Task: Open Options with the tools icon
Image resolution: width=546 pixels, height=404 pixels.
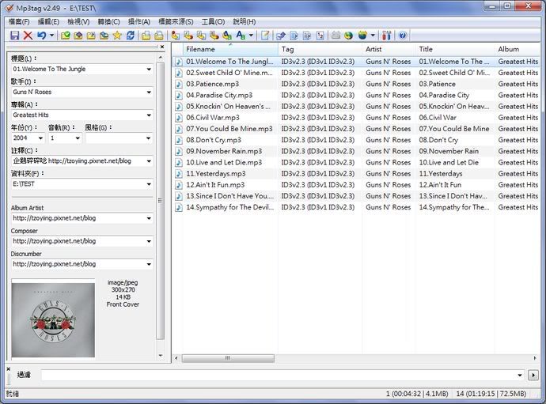Action: [386, 35]
